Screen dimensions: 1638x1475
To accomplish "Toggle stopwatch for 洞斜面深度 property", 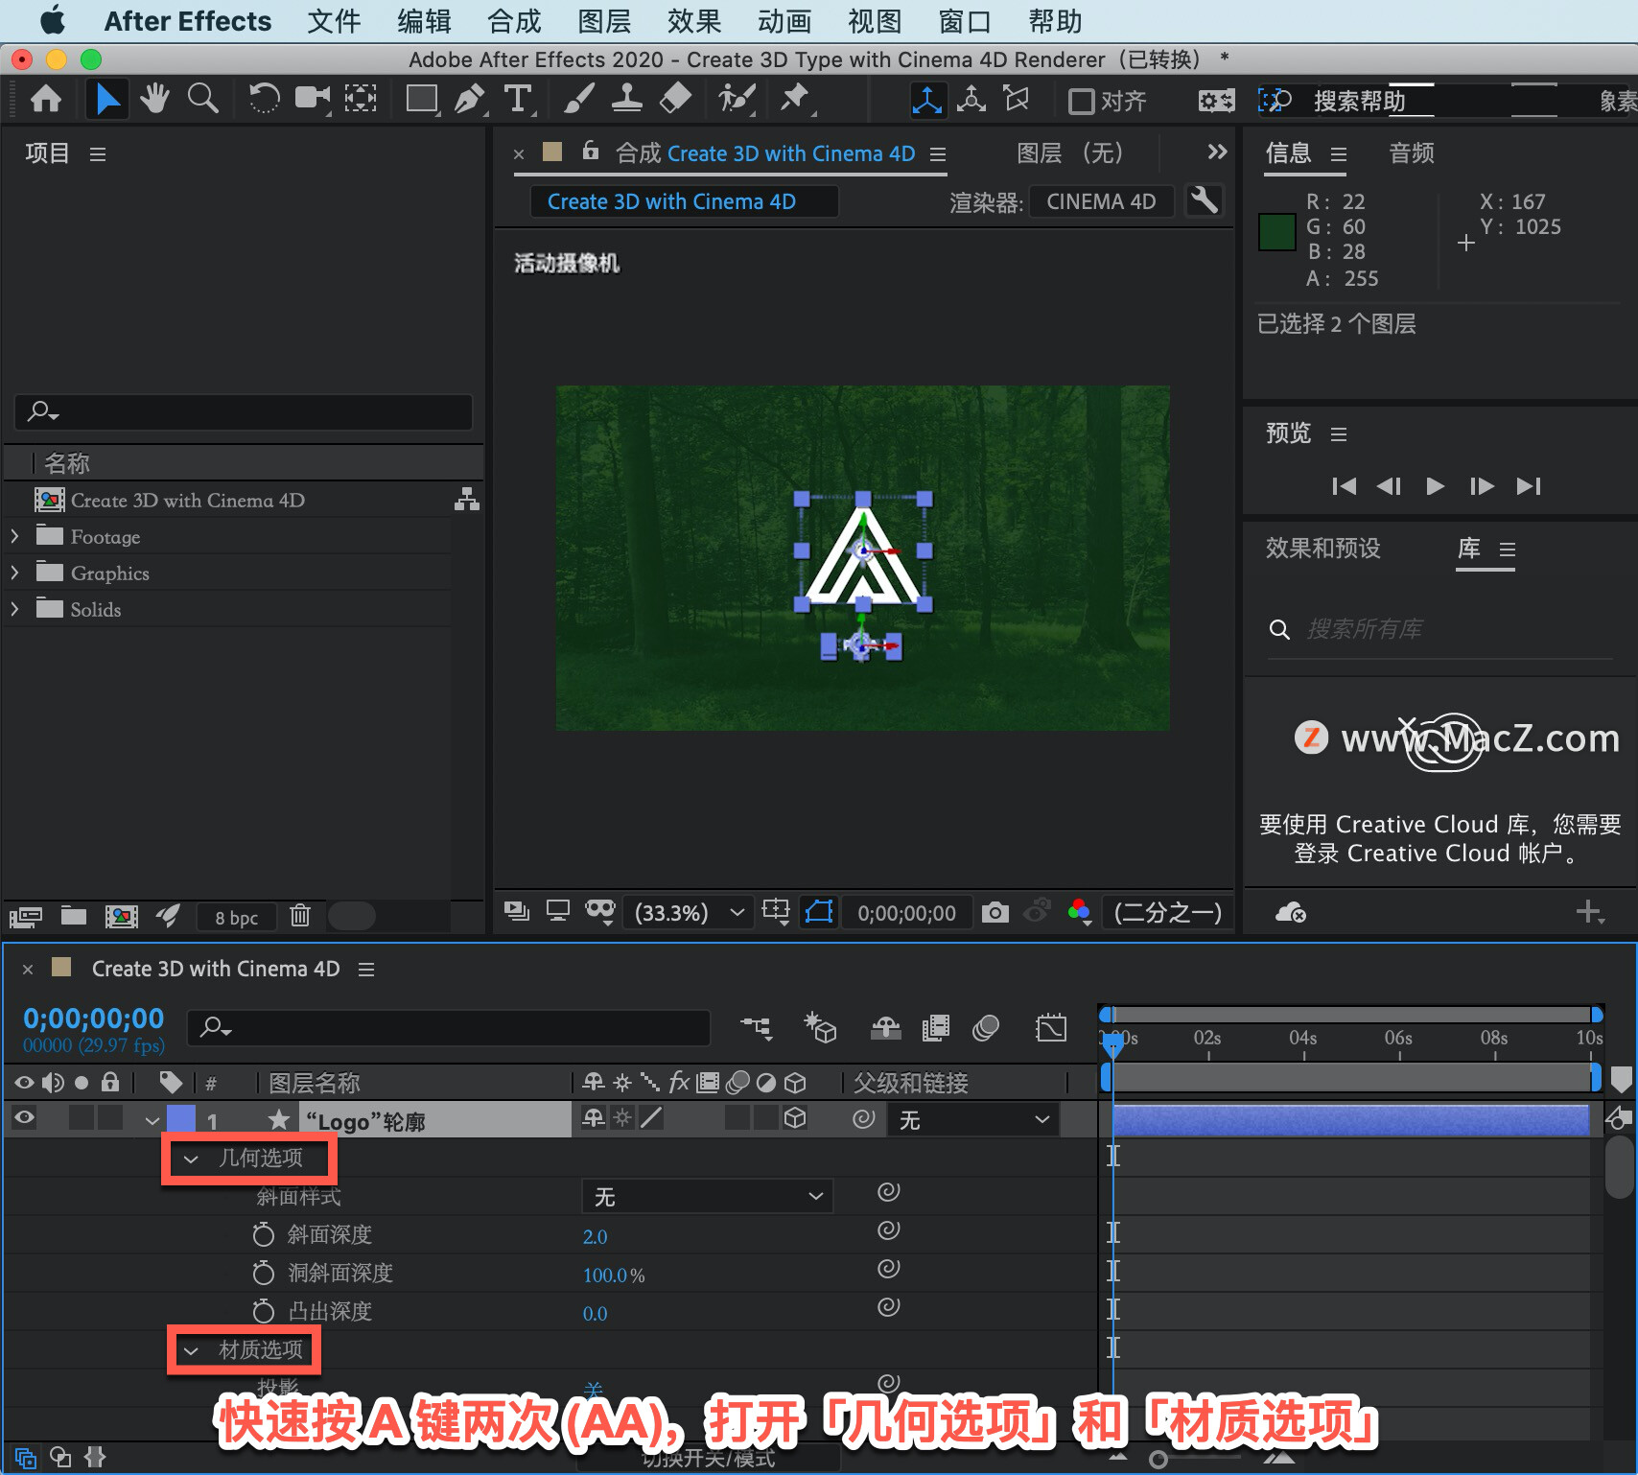I will tap(263, 1273).
